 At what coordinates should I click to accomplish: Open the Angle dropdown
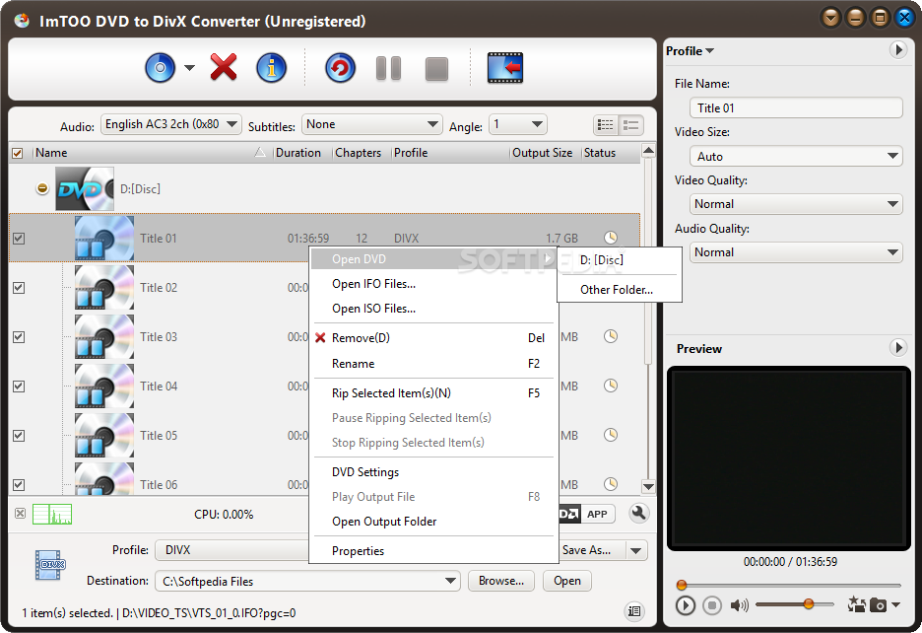[517, 124]
